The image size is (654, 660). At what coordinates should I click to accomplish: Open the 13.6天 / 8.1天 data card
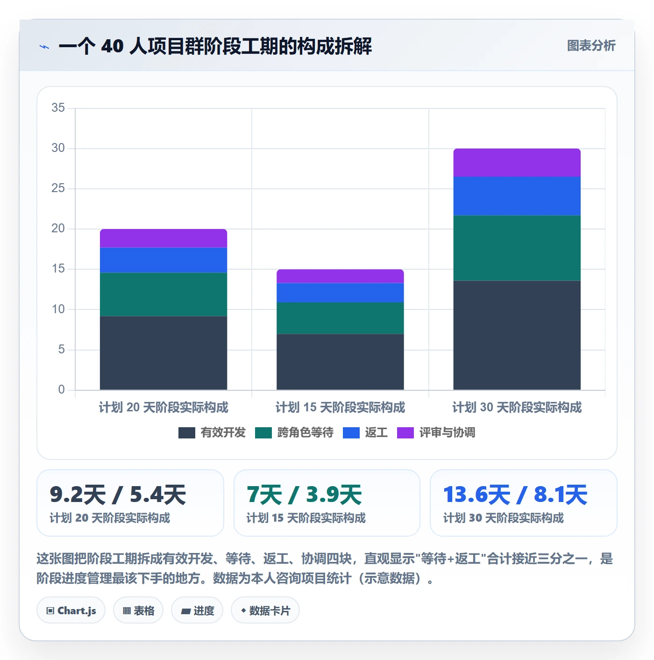(524, 503)
